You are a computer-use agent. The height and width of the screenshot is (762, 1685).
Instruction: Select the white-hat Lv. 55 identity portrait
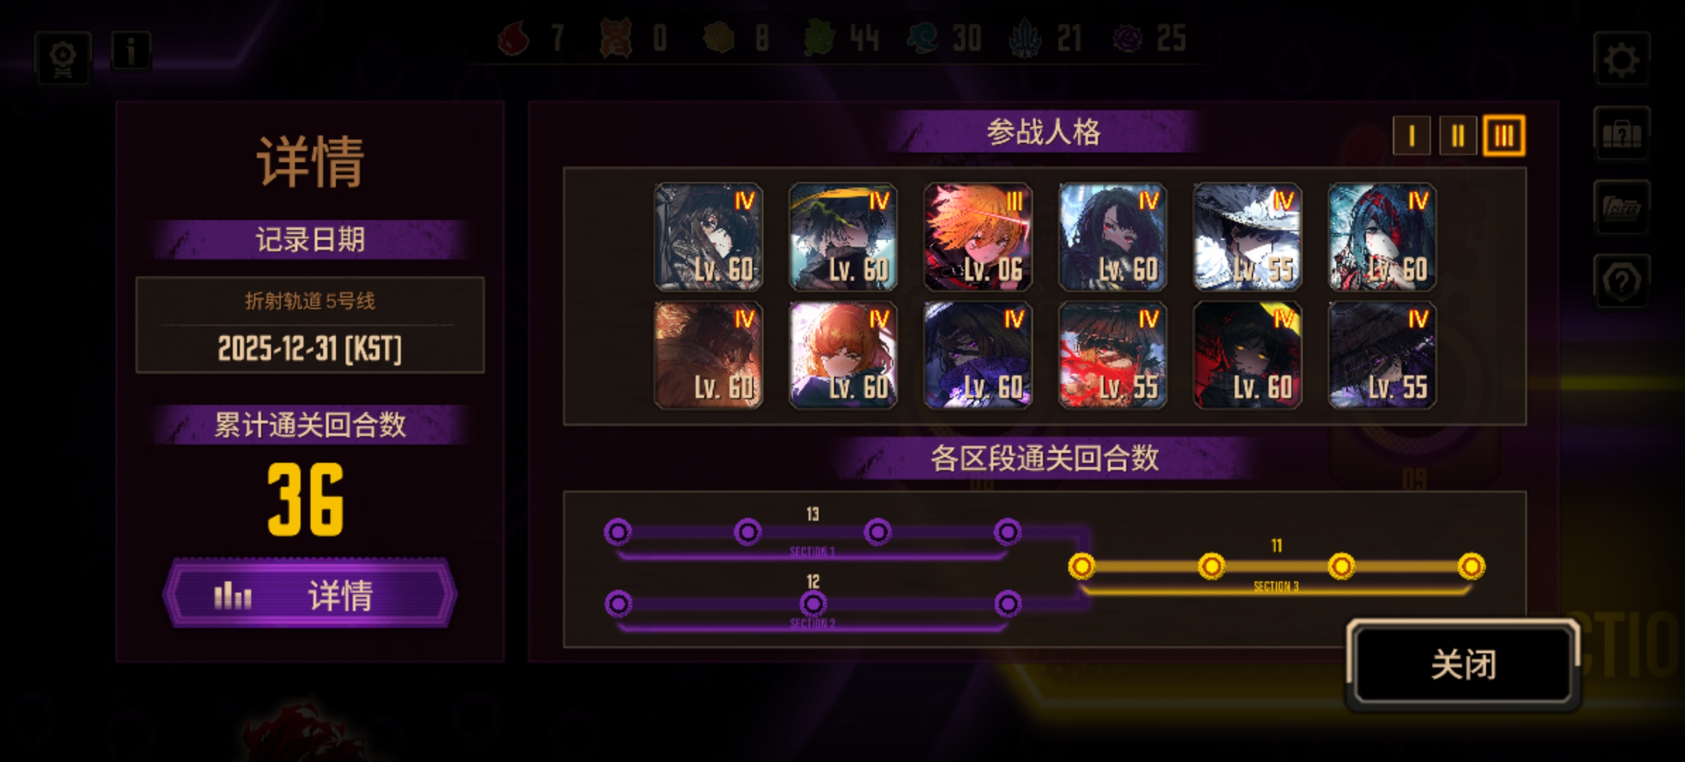pos(1248,236)
